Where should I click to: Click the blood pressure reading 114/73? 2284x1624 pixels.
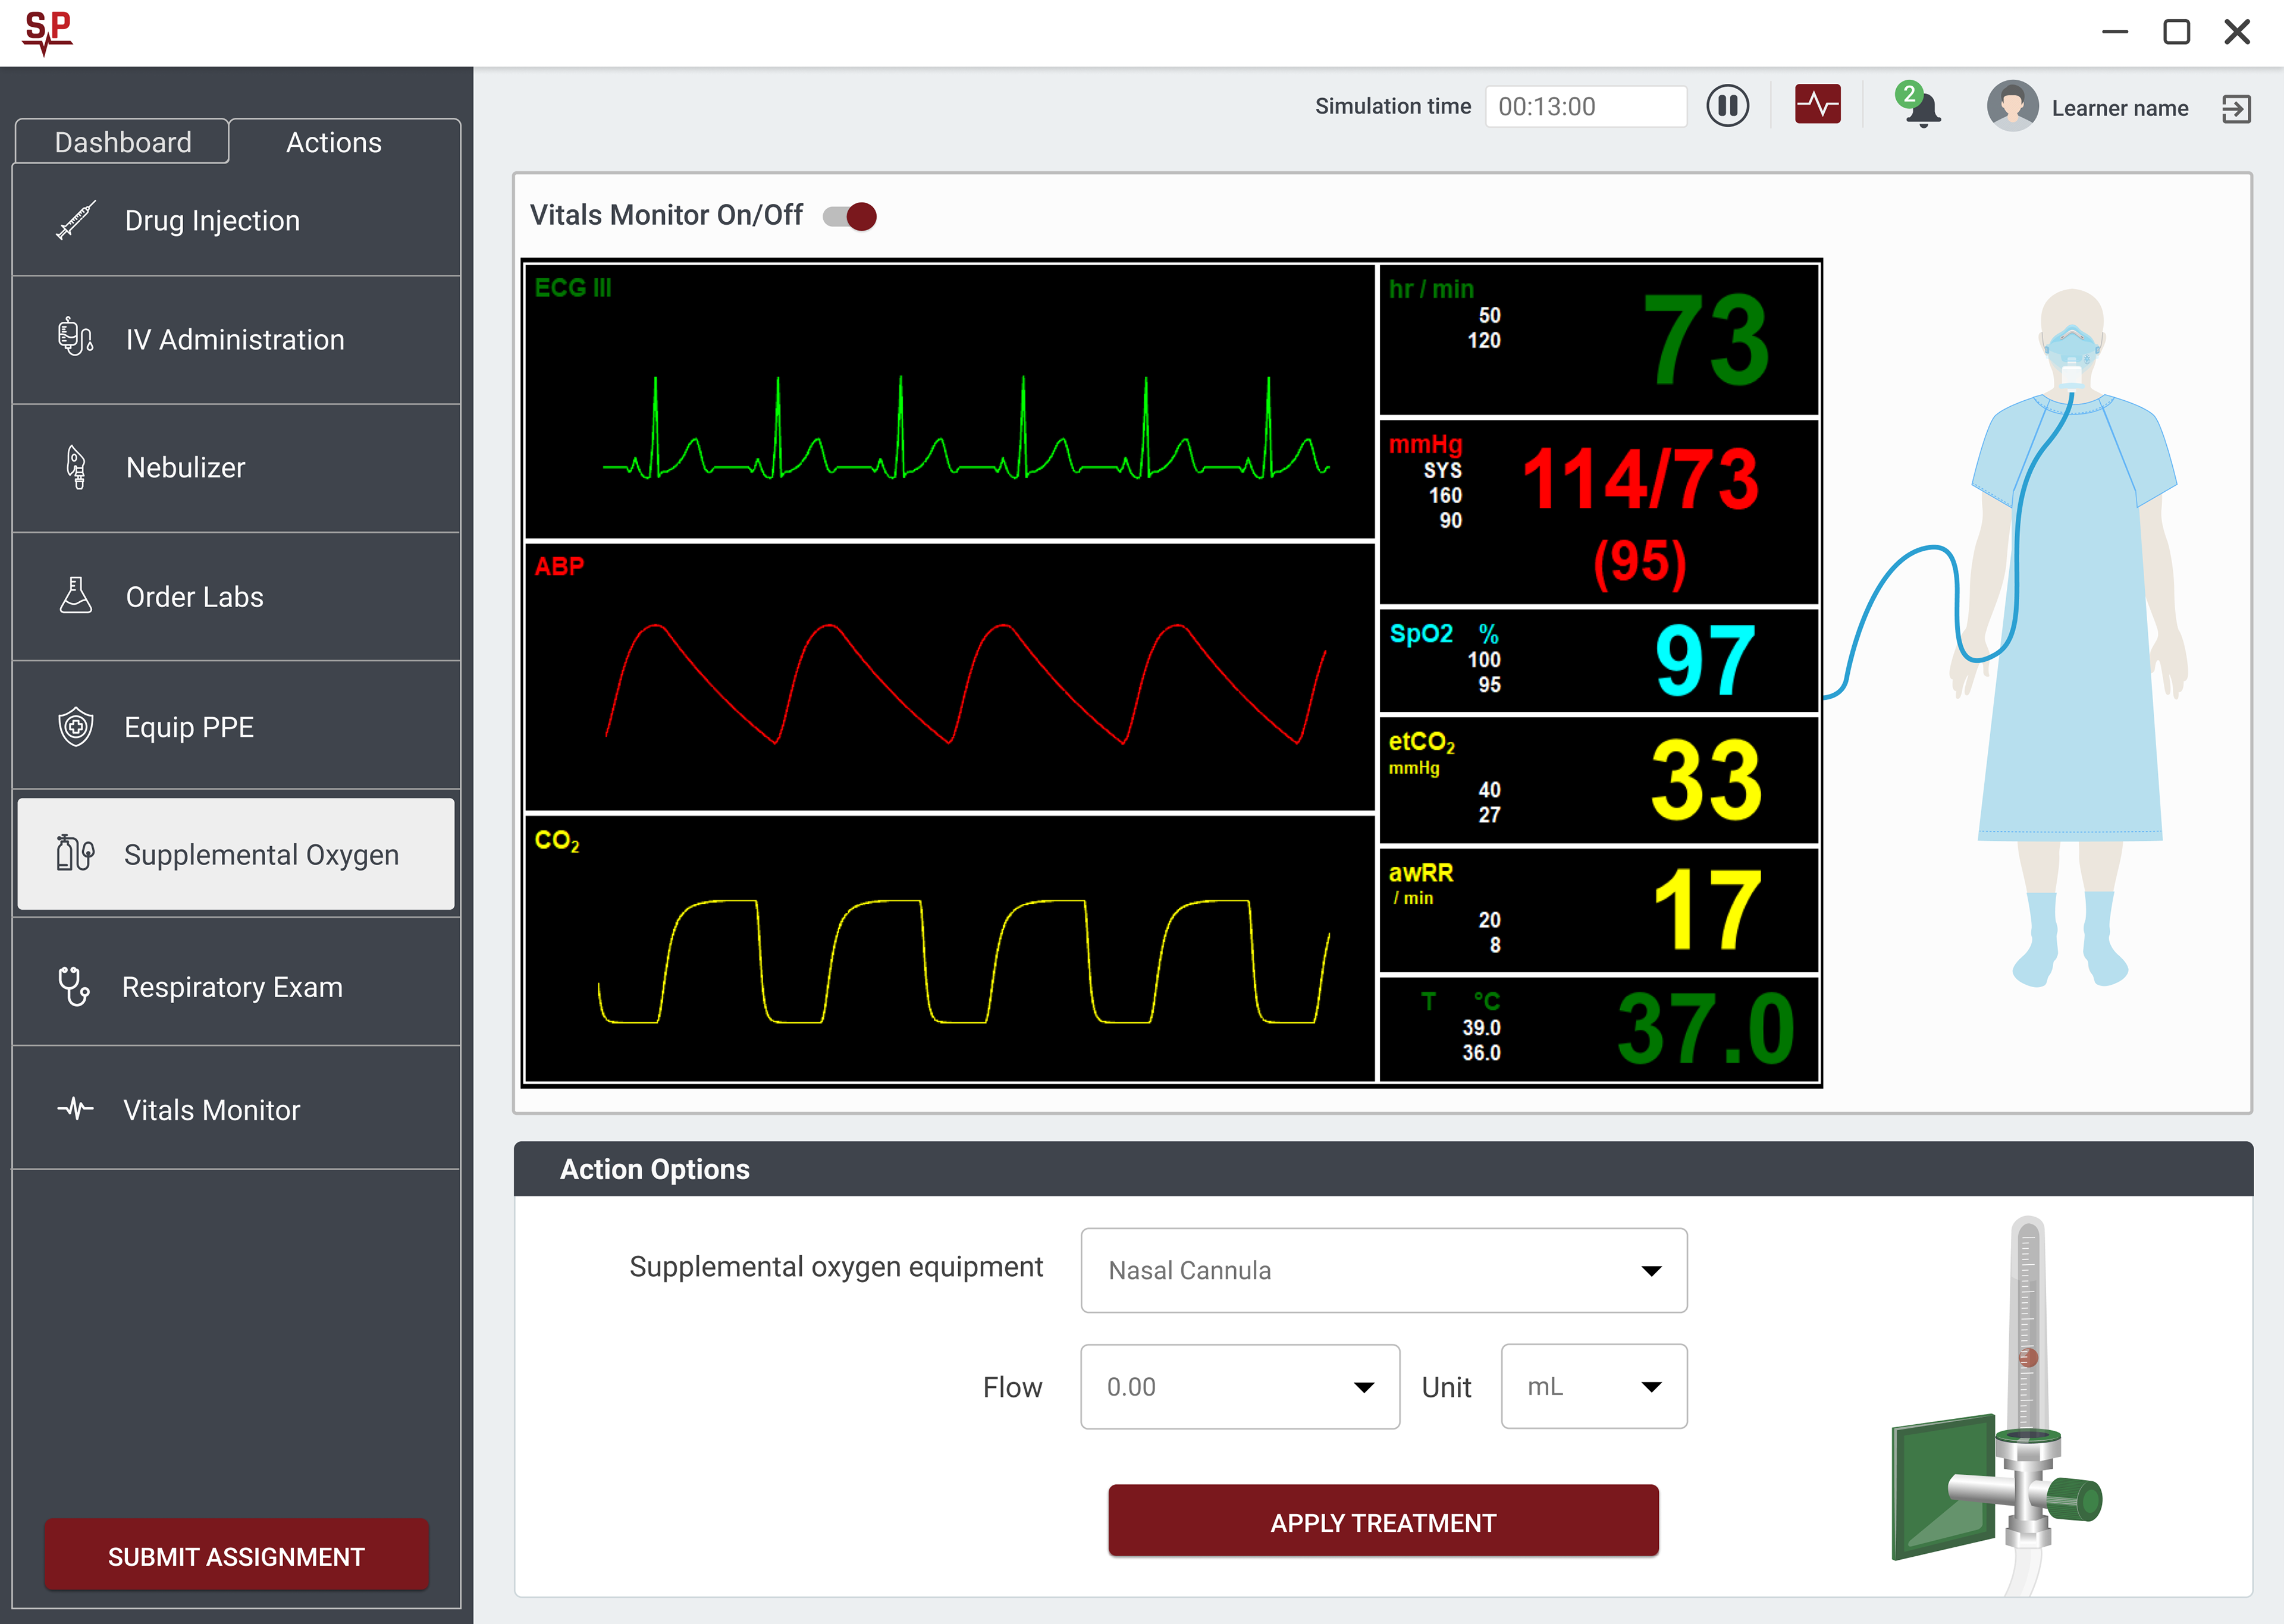(1640, 479)
